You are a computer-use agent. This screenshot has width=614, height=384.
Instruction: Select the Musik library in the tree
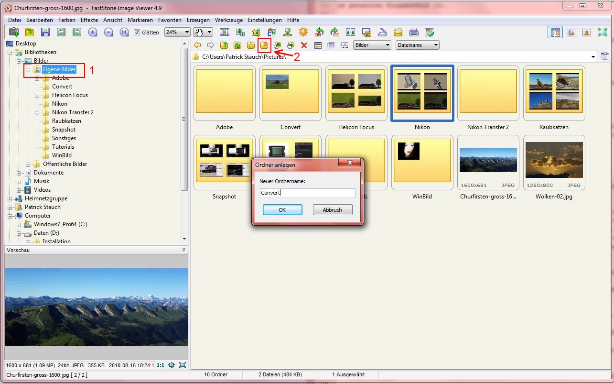(42, 181)
